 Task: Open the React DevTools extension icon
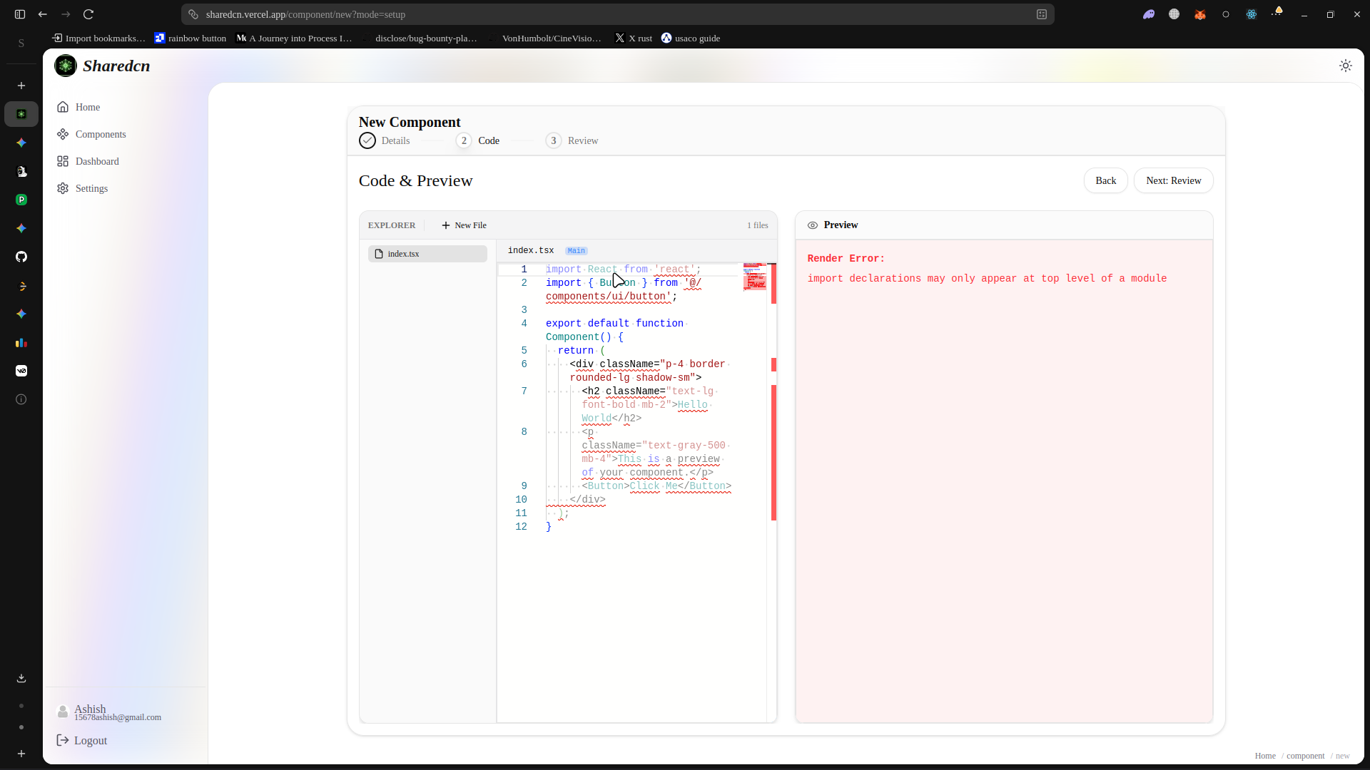click(x=1251, y=14)
